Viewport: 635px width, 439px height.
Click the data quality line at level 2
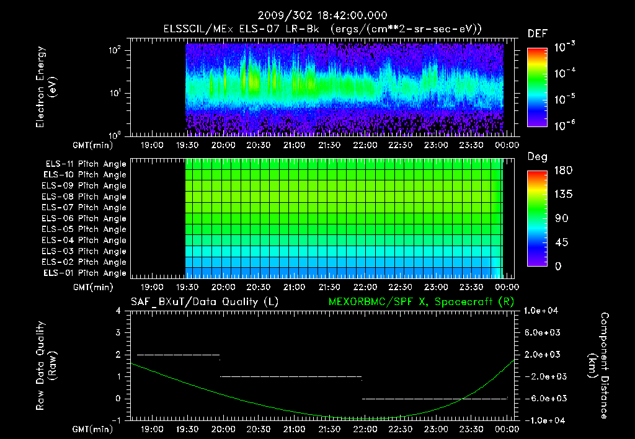[x=179, y=355]
